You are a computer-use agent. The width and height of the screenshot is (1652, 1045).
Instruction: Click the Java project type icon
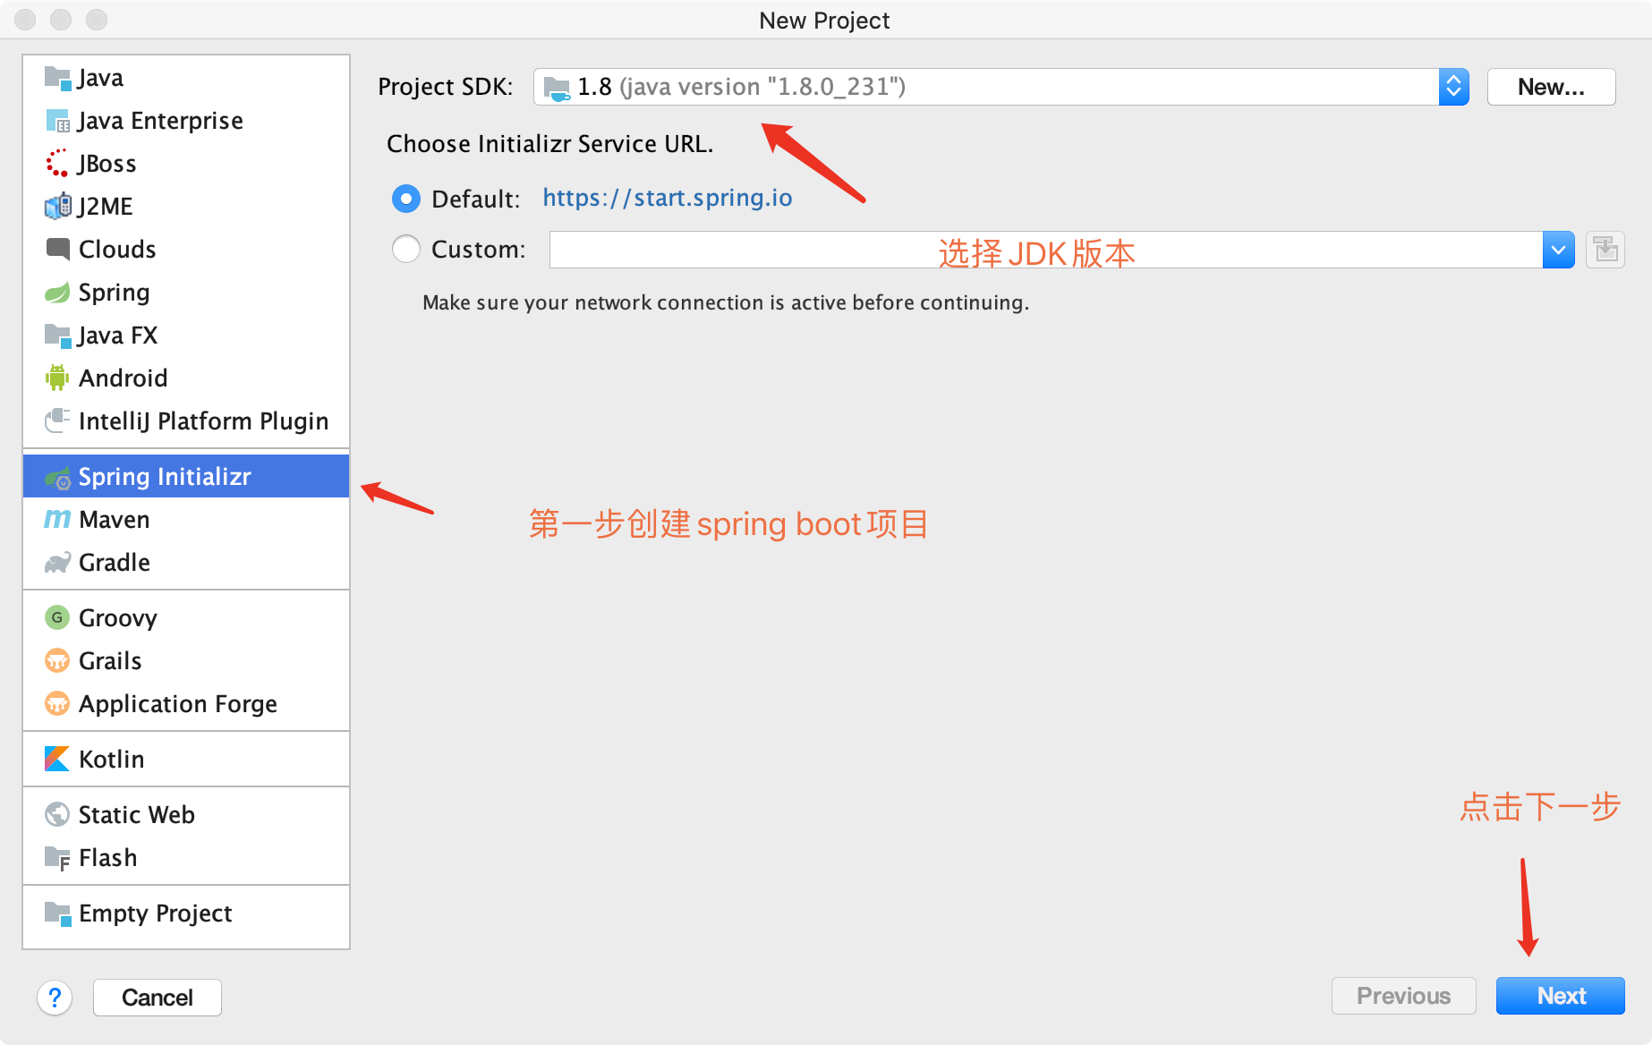[x=57, y=78]
